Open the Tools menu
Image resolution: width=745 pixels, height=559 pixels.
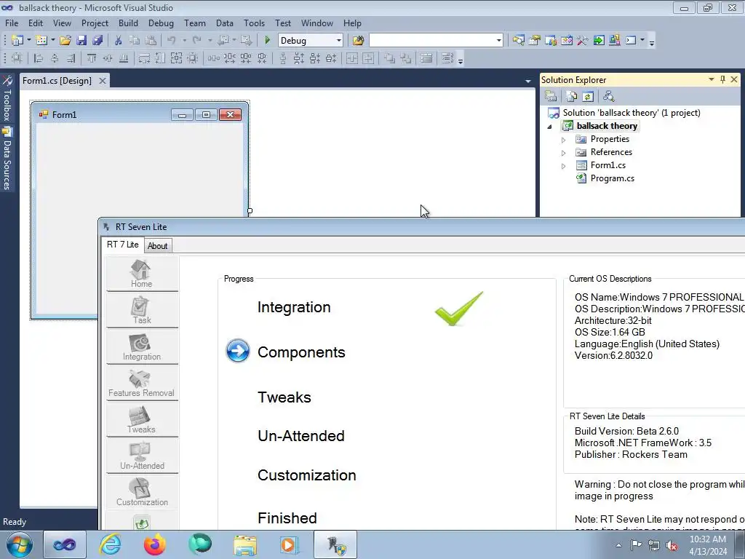[x=254, y=23]
